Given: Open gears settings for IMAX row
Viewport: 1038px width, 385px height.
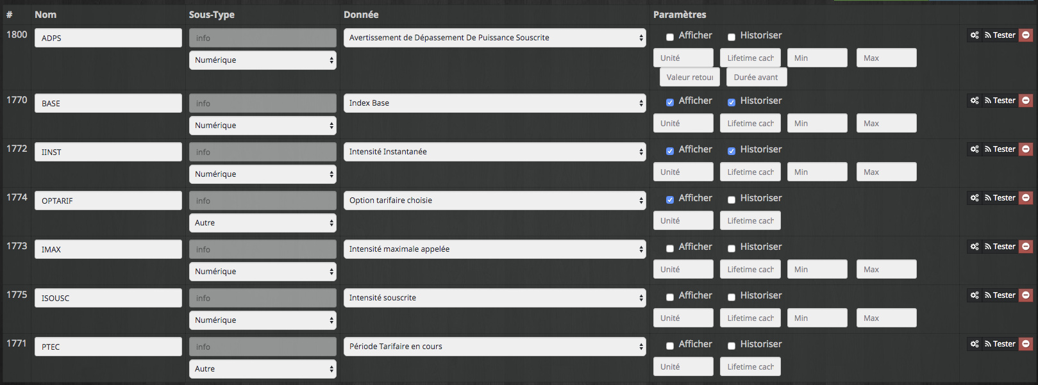Looking at the screenshot, I should click(975, 247).
